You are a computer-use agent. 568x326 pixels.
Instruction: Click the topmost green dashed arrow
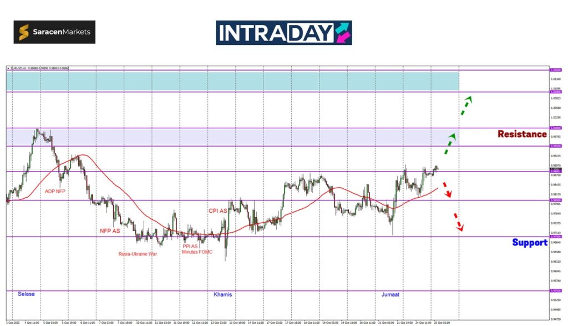[466, 105]
